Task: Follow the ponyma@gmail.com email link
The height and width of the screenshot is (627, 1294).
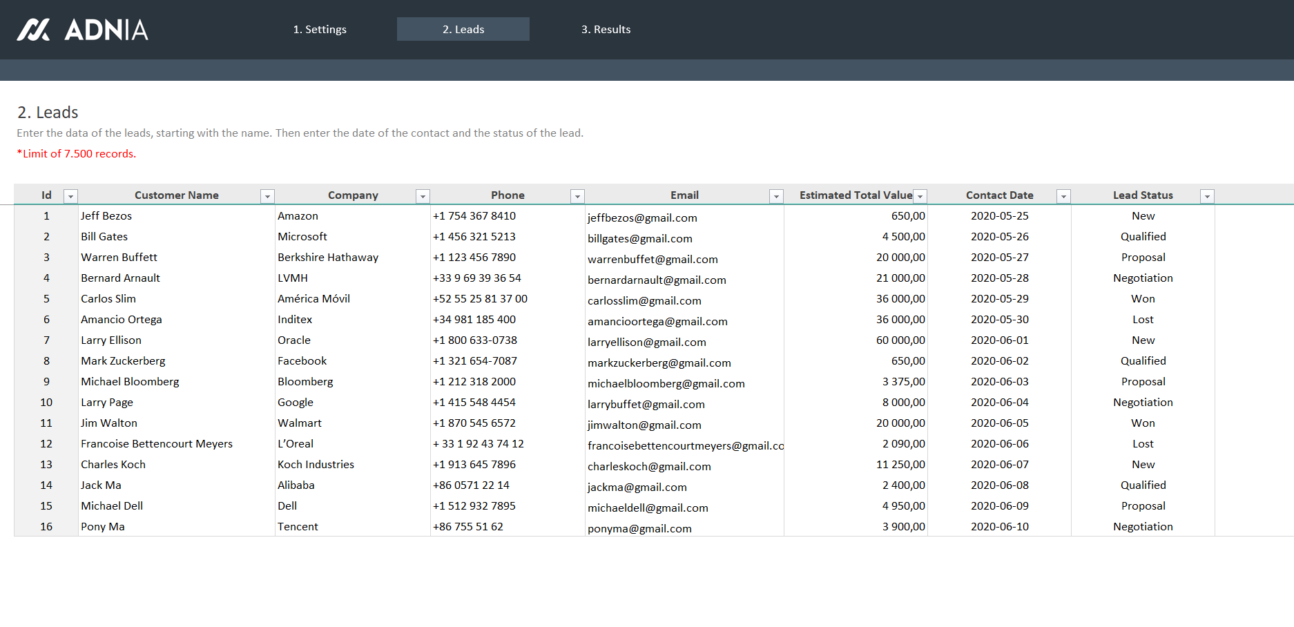Action: pos(639,529)
